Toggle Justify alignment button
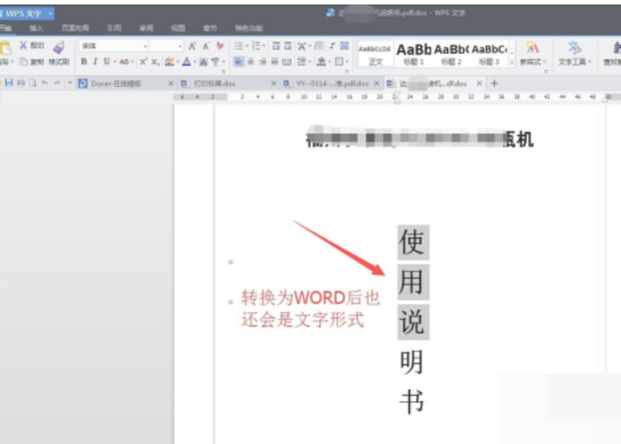 coord(274,61)
